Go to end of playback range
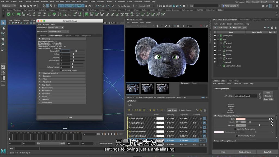Screen dimensions: 279x157 (x=122, y=134)
